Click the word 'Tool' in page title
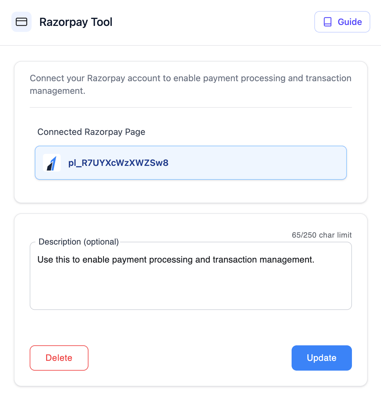 point(102,22)
